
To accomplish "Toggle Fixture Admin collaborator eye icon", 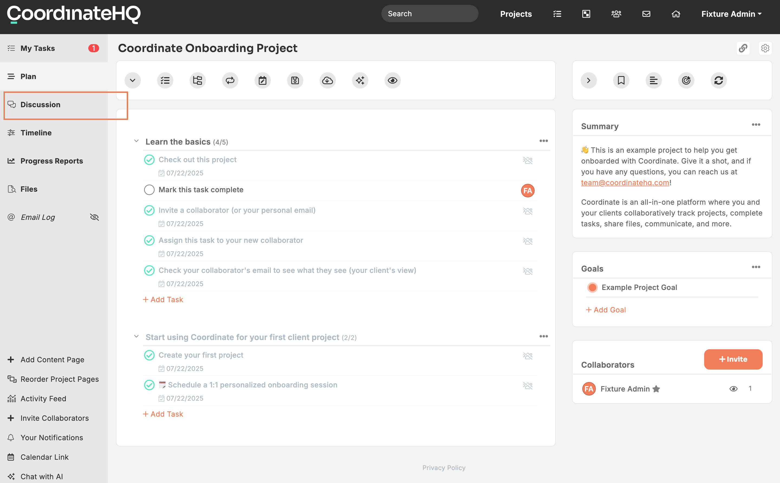I will point(733,389).
